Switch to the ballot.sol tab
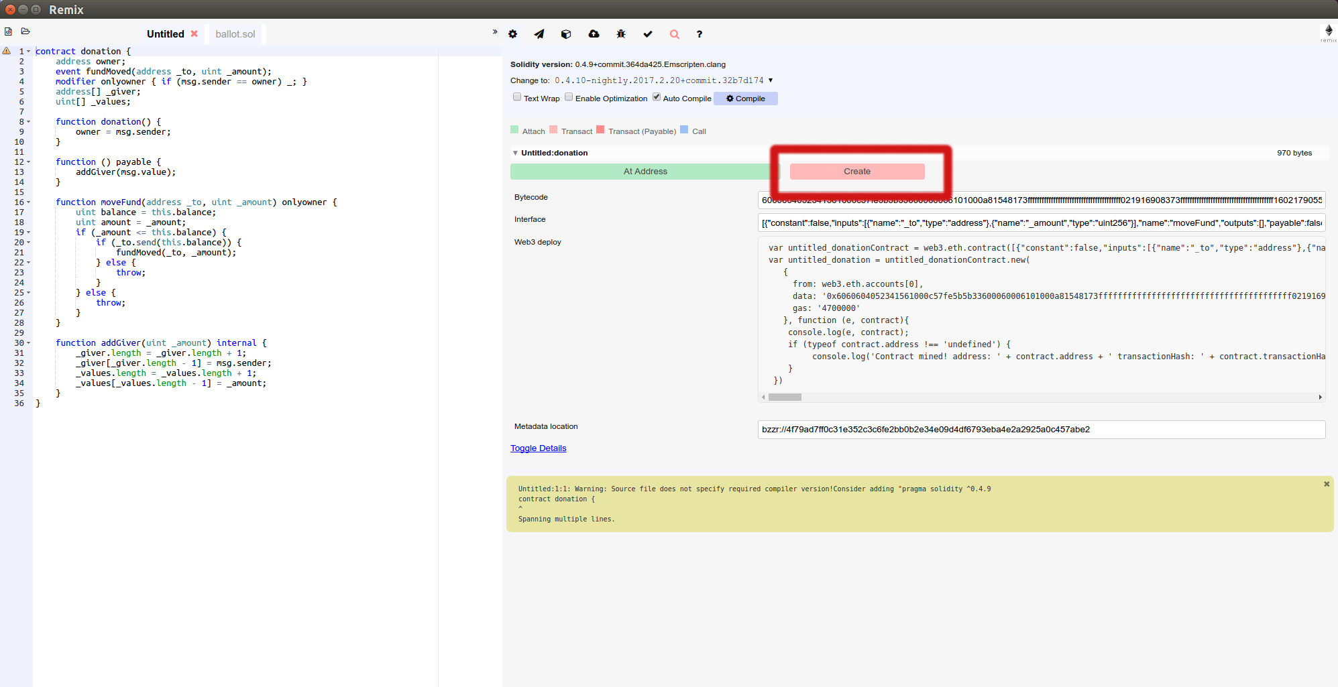 coord(235,34)
